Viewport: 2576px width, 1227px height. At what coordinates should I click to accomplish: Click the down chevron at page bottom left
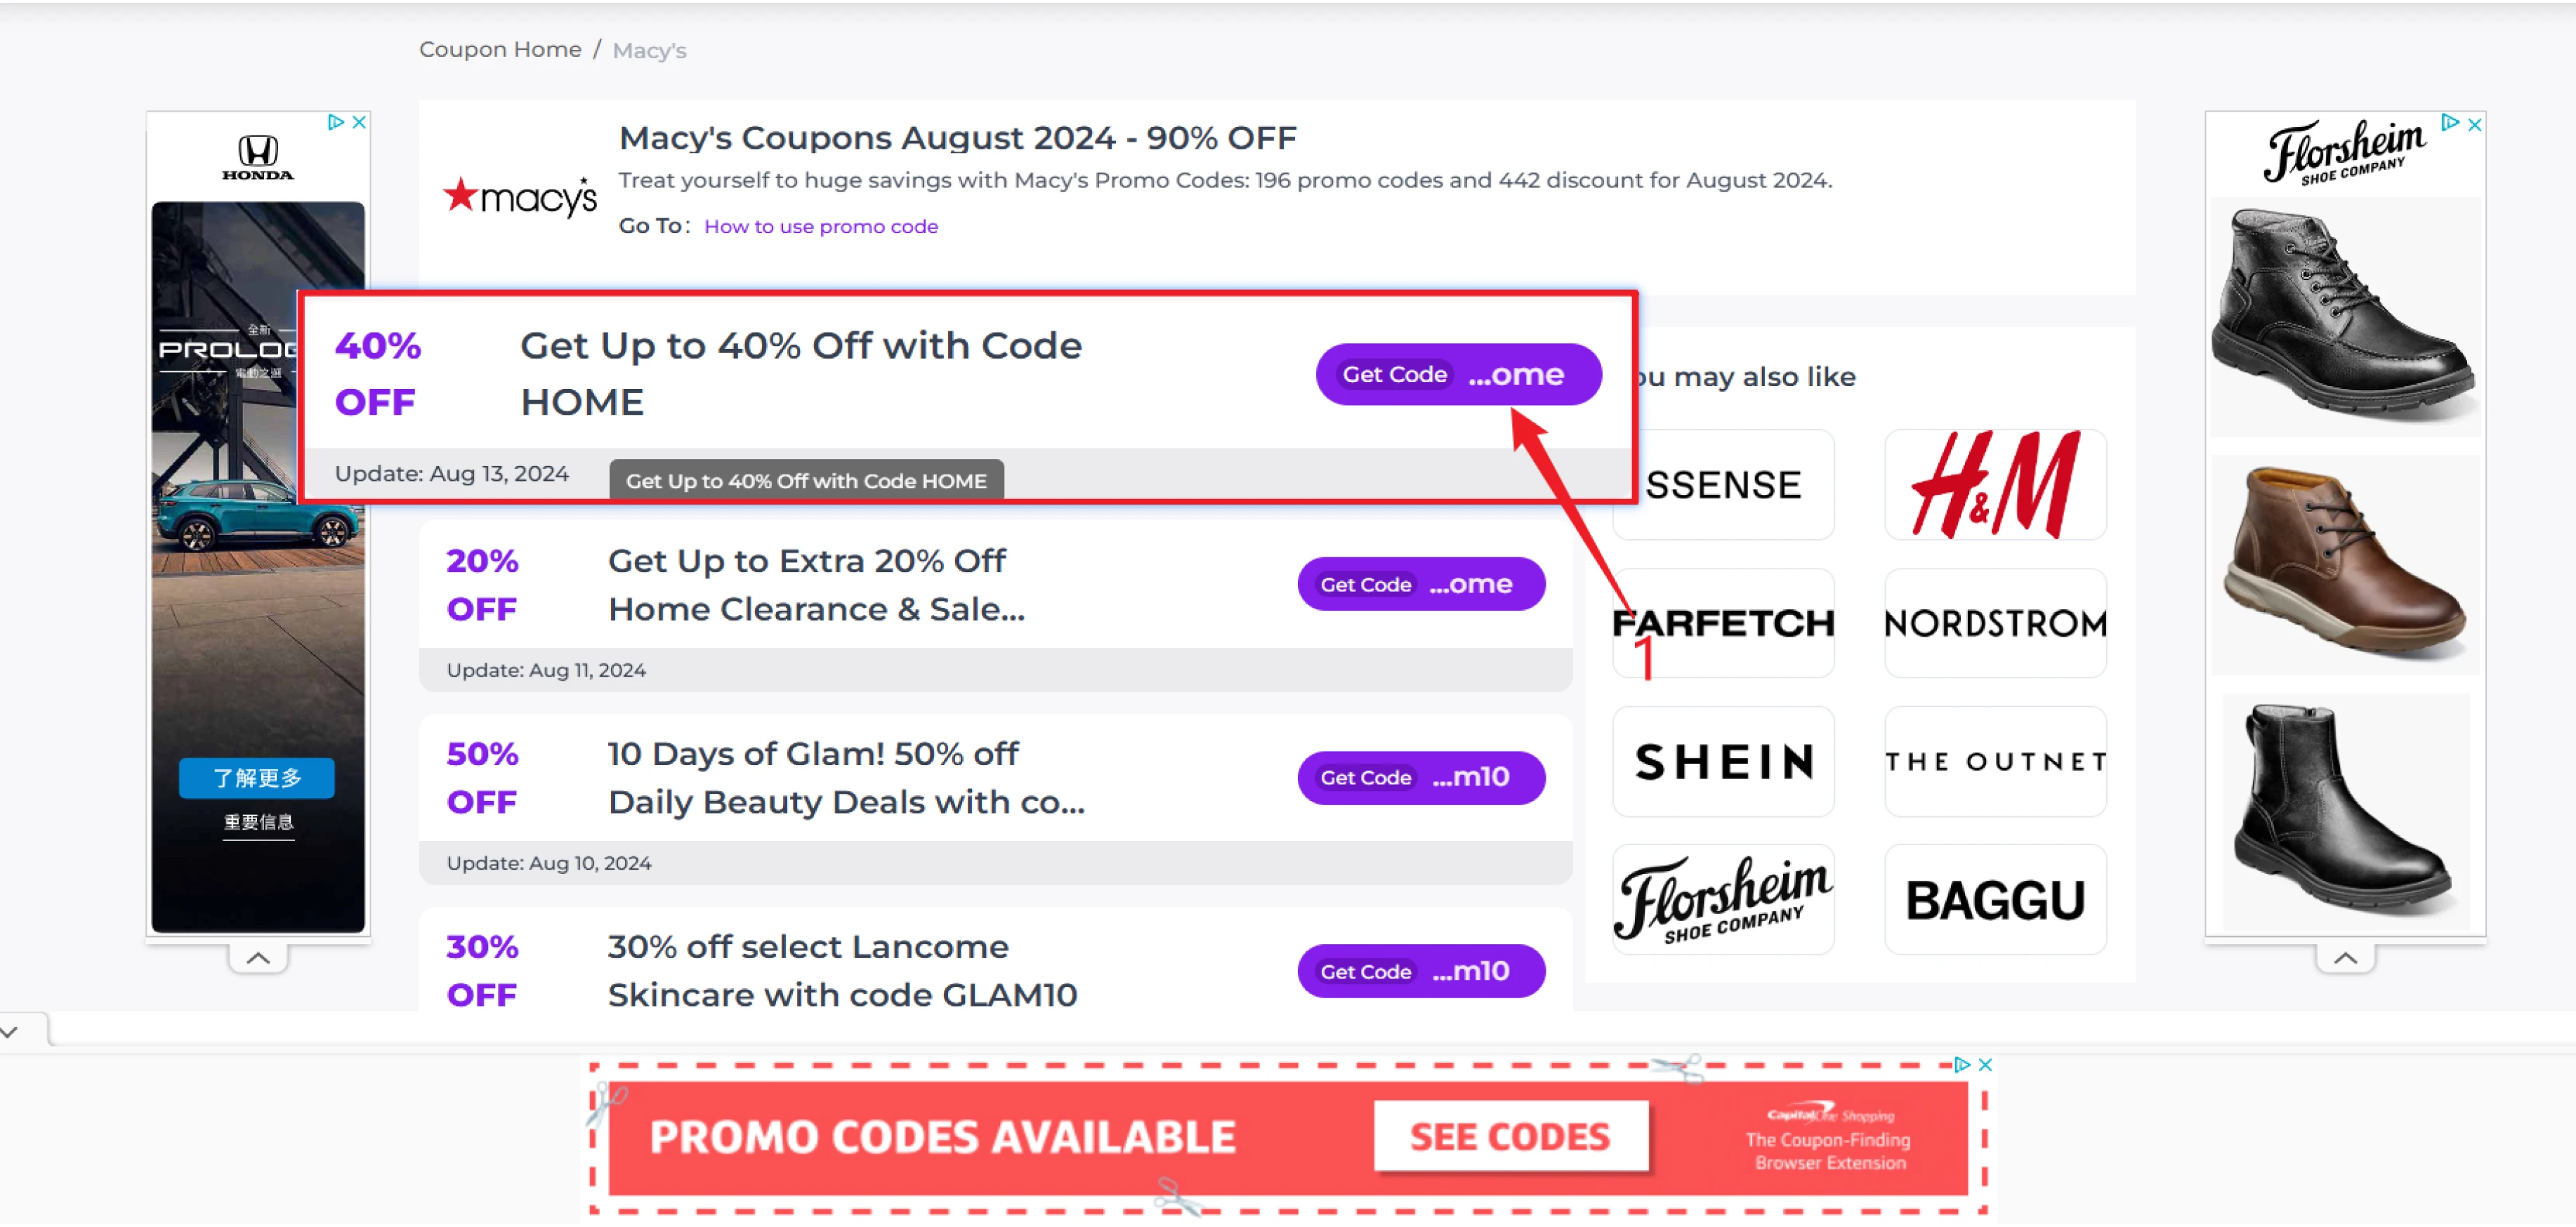coord(9,1031)
